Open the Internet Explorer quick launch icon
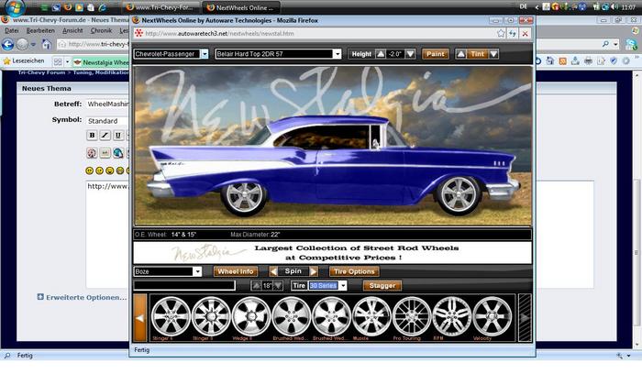The image size is (642, 385). pos(102,7)
